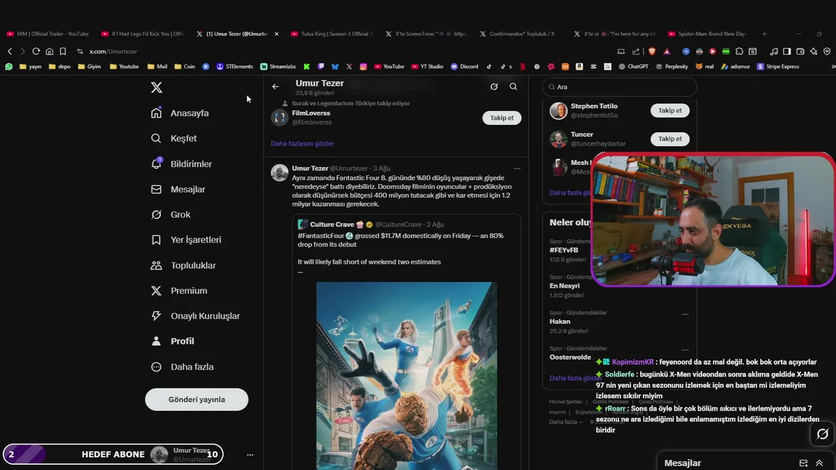Open more options on Umur Tezer tweet
836x470 pixels.
click(517, 168)
